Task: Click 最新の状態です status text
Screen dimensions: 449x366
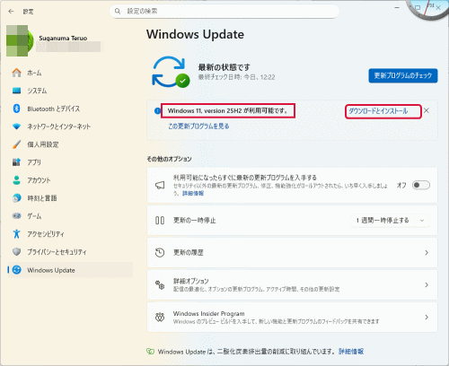Action: (224, 67)
